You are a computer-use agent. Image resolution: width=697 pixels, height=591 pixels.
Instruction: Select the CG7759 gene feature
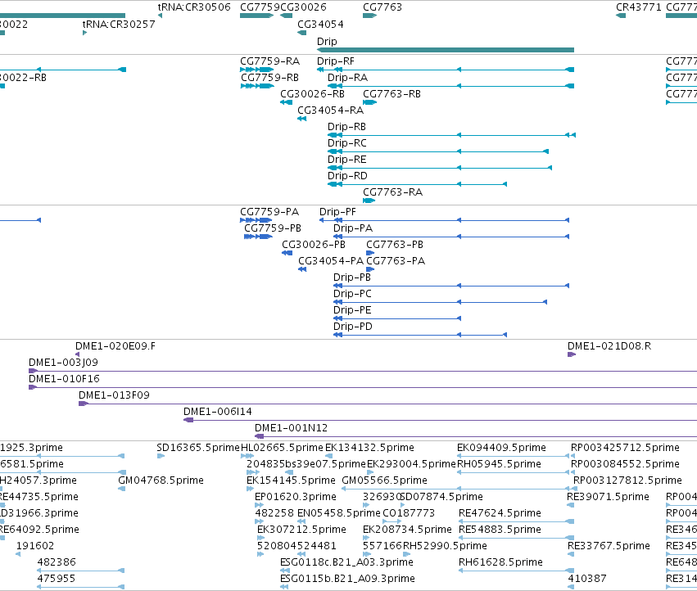tap(256, 16)
